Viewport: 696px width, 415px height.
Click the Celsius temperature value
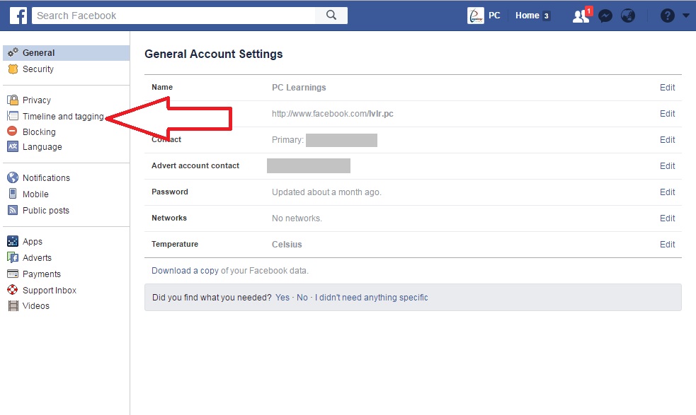tap(287, 245)
